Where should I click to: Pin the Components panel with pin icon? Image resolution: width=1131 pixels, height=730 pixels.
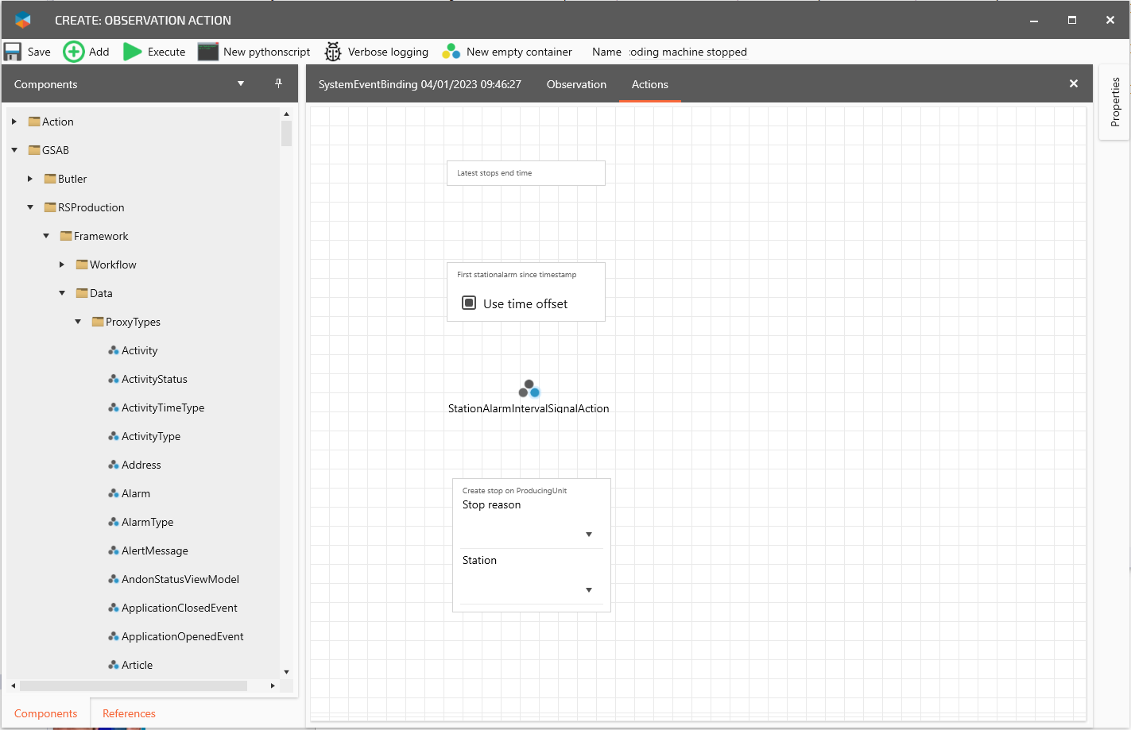tap(278, 83)
